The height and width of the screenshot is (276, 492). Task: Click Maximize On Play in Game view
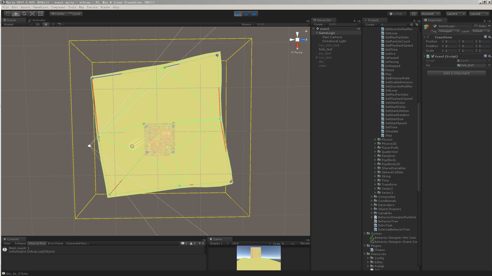(305, 244)
